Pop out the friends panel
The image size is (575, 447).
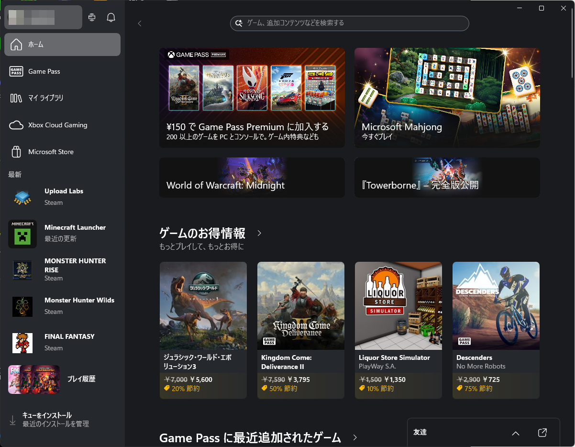542,432
